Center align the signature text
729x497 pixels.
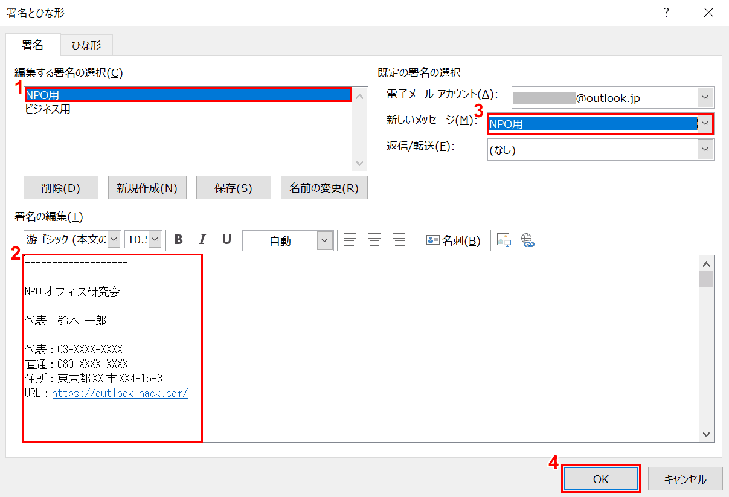[374, 240]
